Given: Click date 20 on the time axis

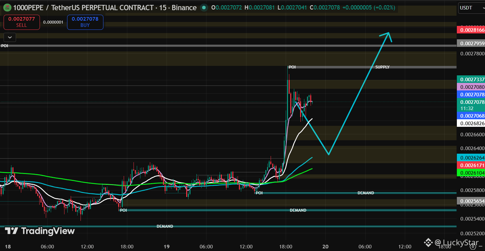Looking at the screenshot, I should 325,246.
